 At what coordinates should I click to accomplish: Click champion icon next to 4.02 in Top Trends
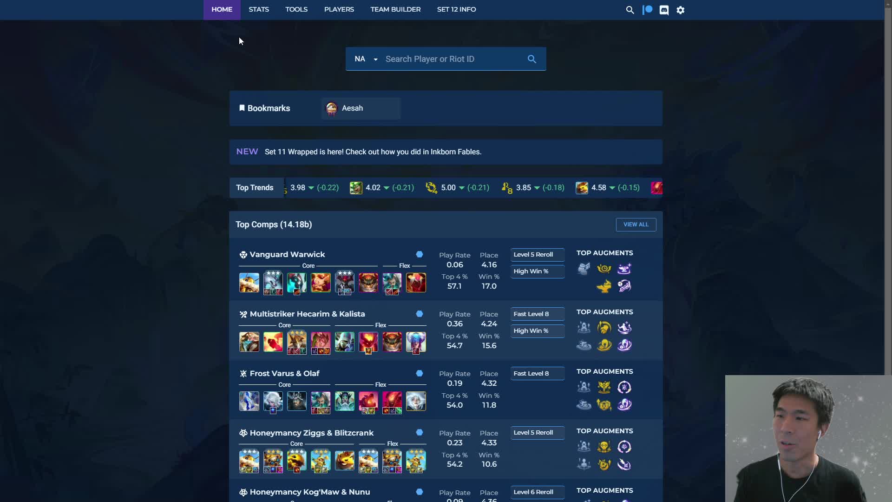[356, 188]
